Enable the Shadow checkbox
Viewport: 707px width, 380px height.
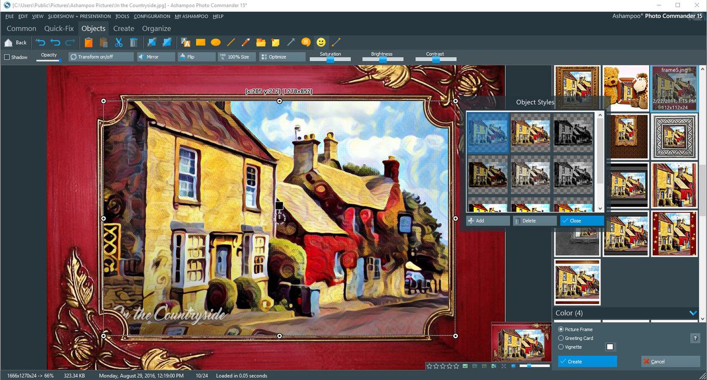[x=7, y=57]
